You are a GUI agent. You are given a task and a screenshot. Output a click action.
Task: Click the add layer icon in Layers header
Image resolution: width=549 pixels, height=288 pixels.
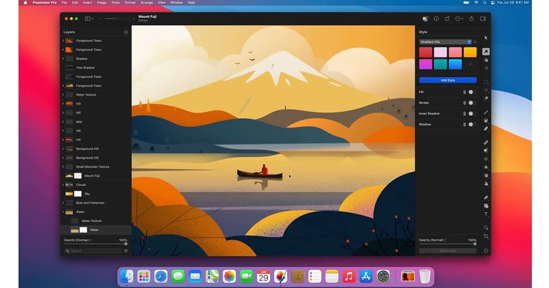pyautogui.click(x=126, y=32)
